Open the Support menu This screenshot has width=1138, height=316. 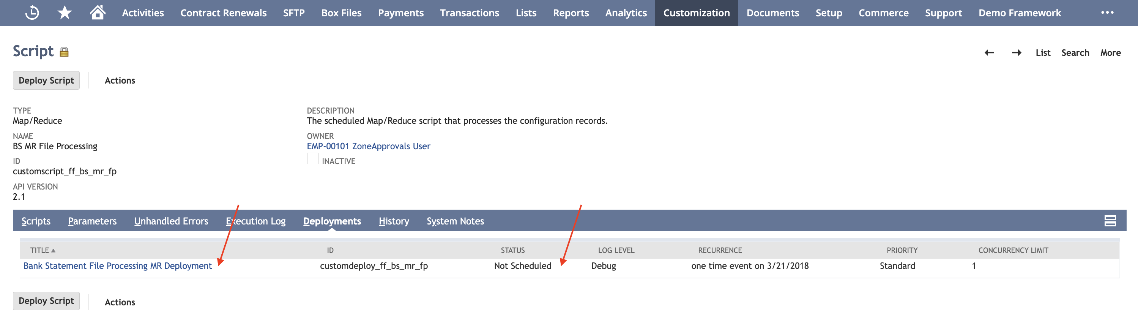[x=943, y=13]
